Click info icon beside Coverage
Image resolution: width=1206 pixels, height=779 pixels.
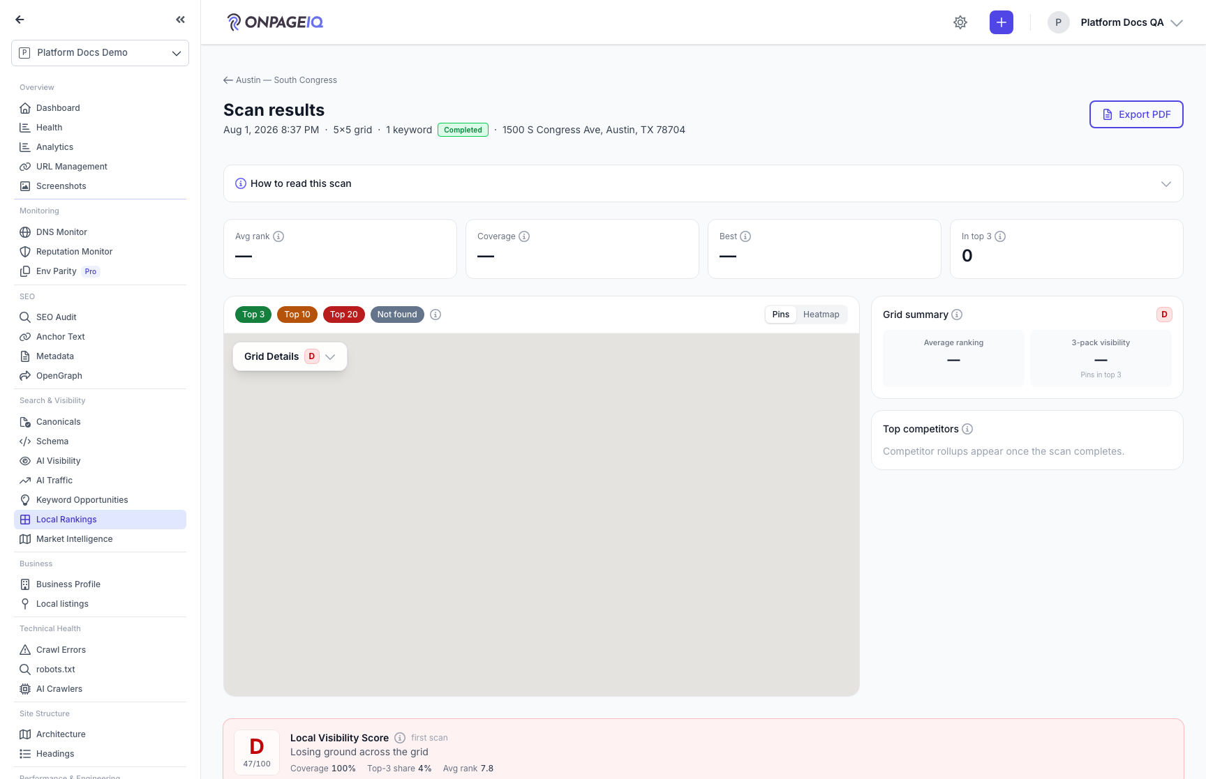click(524, 236)
